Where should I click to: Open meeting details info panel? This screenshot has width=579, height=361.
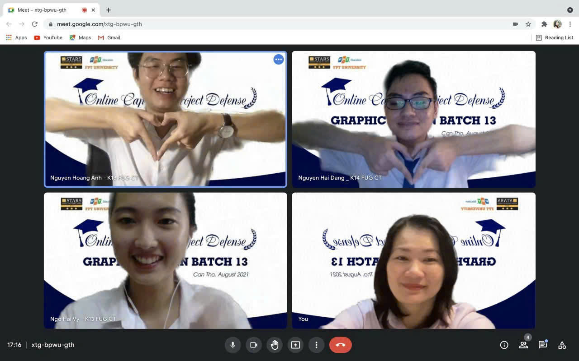tap(504, 345)
